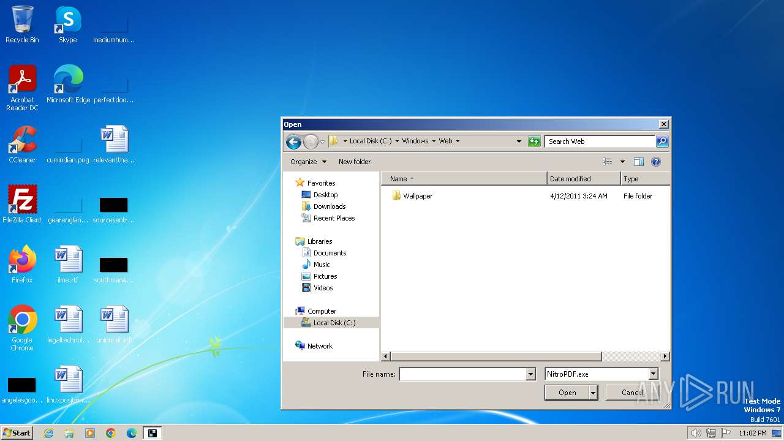The width and height of the screenshot is (784, 441).
Task: Click the horizontal scrollbar right arrow
Action: [665, 356]
